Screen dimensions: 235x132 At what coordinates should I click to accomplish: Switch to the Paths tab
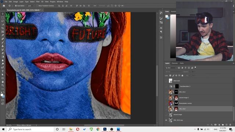pos(182,63)
